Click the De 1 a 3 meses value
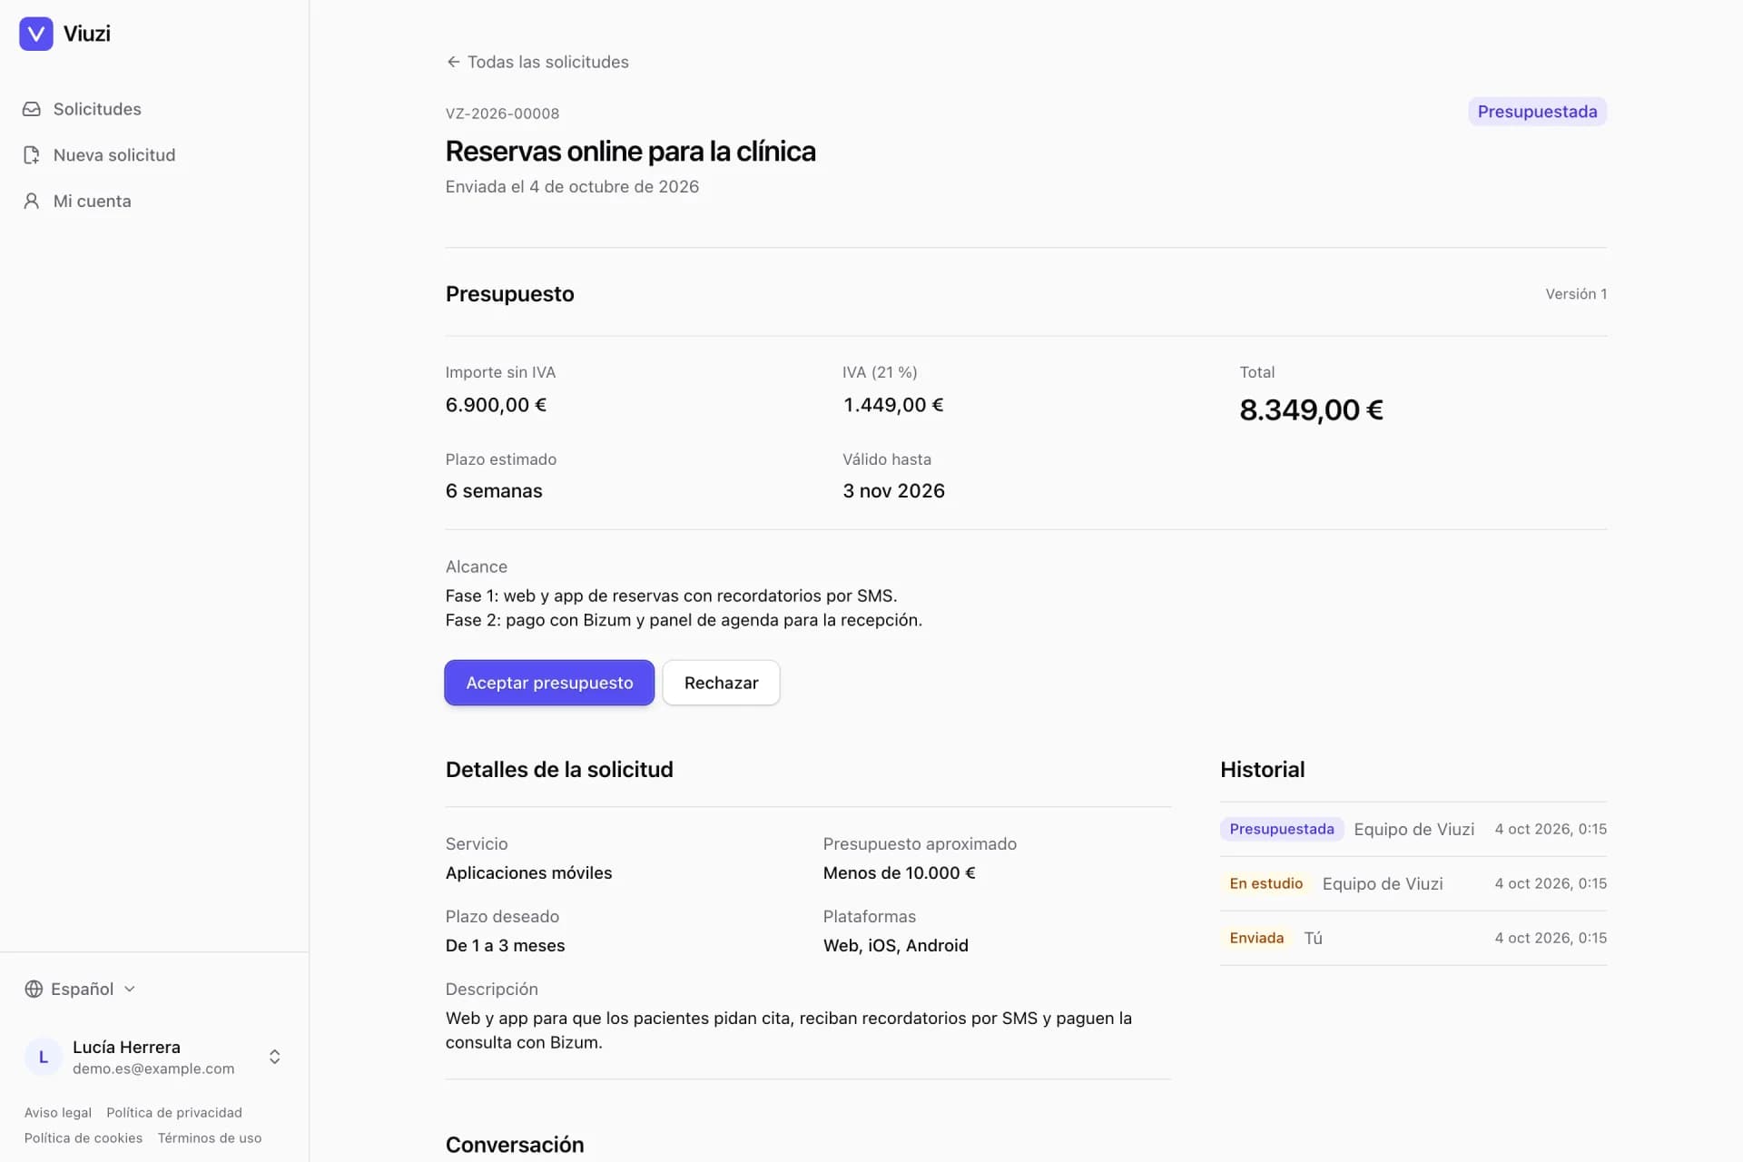The width and height of the screenshot is (1743, 1162). click(x=505, y=945)
